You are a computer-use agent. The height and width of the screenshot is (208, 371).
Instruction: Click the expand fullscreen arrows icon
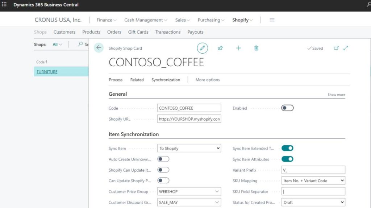pos(346,48)
